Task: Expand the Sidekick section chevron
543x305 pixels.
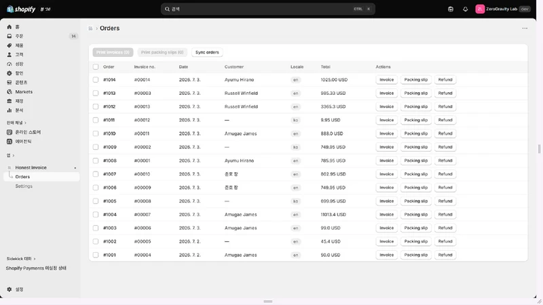Action: coord(35,259)
